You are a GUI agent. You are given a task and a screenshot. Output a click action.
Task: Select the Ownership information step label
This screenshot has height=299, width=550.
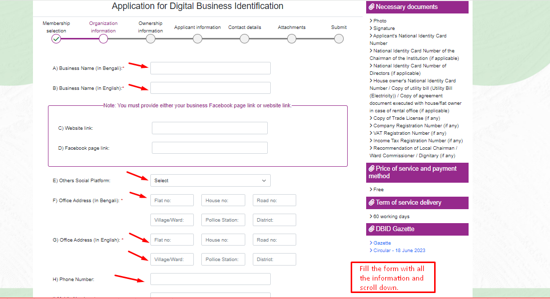pos(150,27)
